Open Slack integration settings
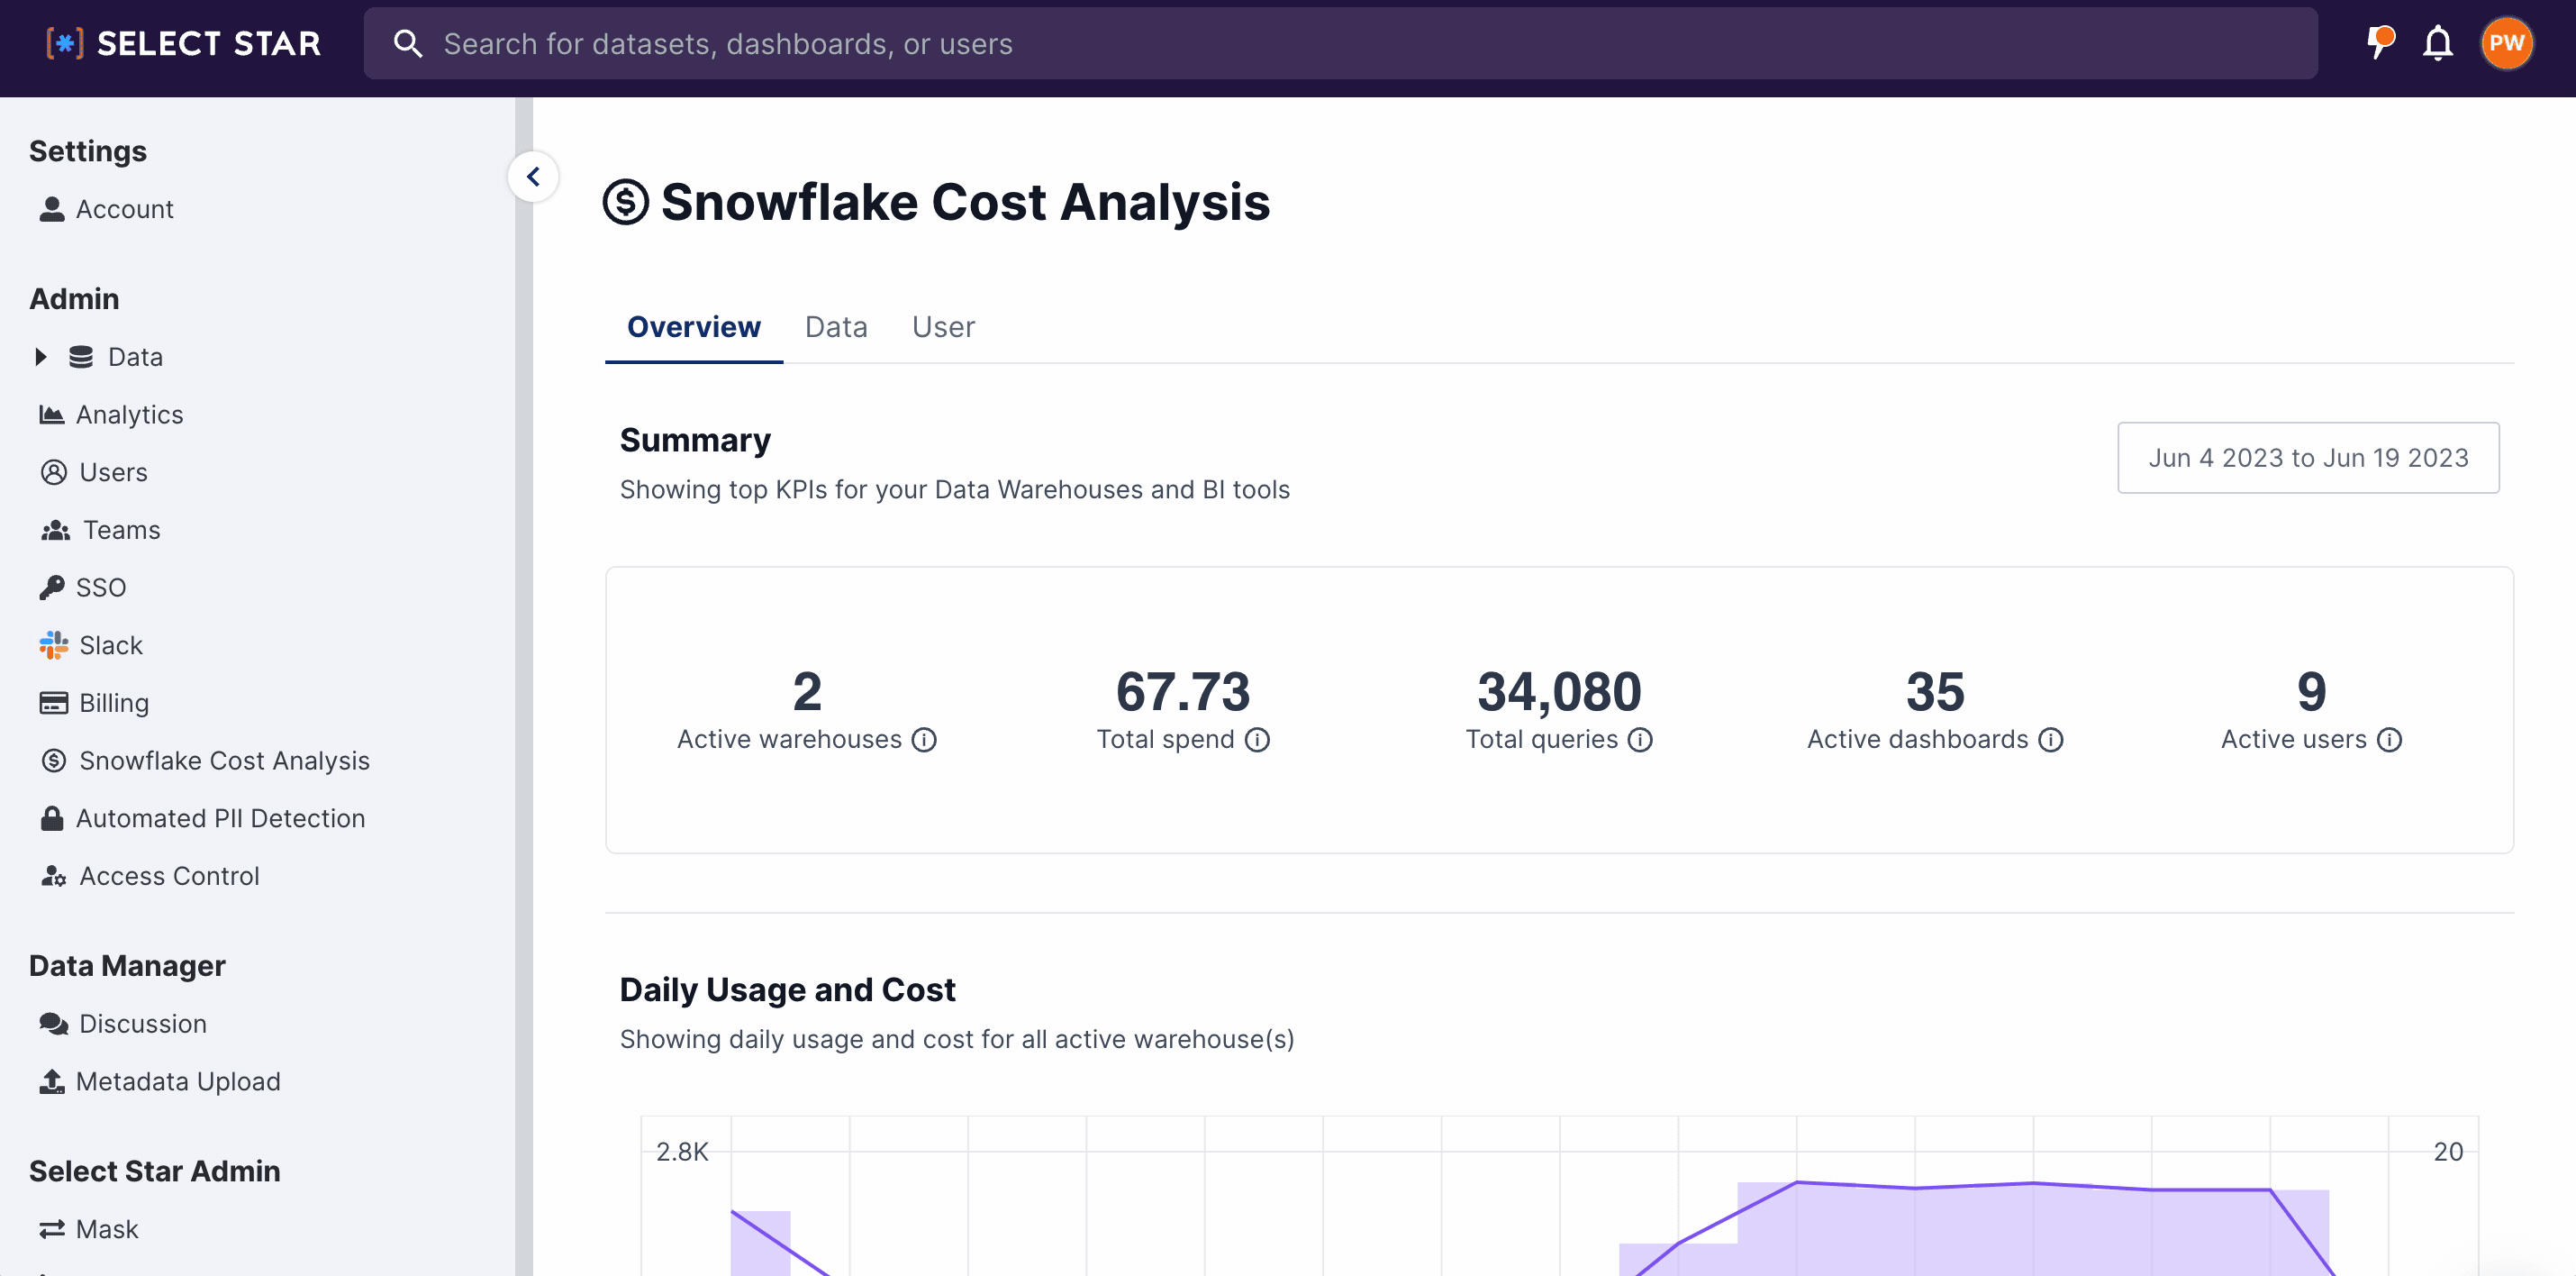 [110, 645]
